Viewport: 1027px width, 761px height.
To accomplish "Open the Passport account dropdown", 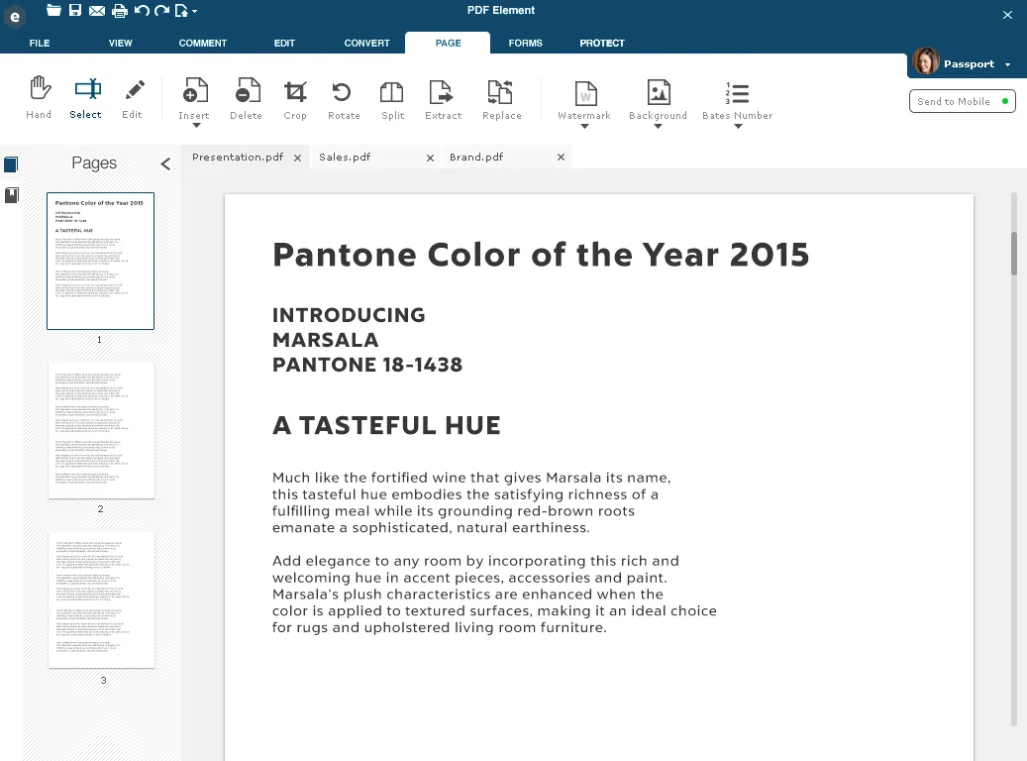I will tap(1007, 64).
